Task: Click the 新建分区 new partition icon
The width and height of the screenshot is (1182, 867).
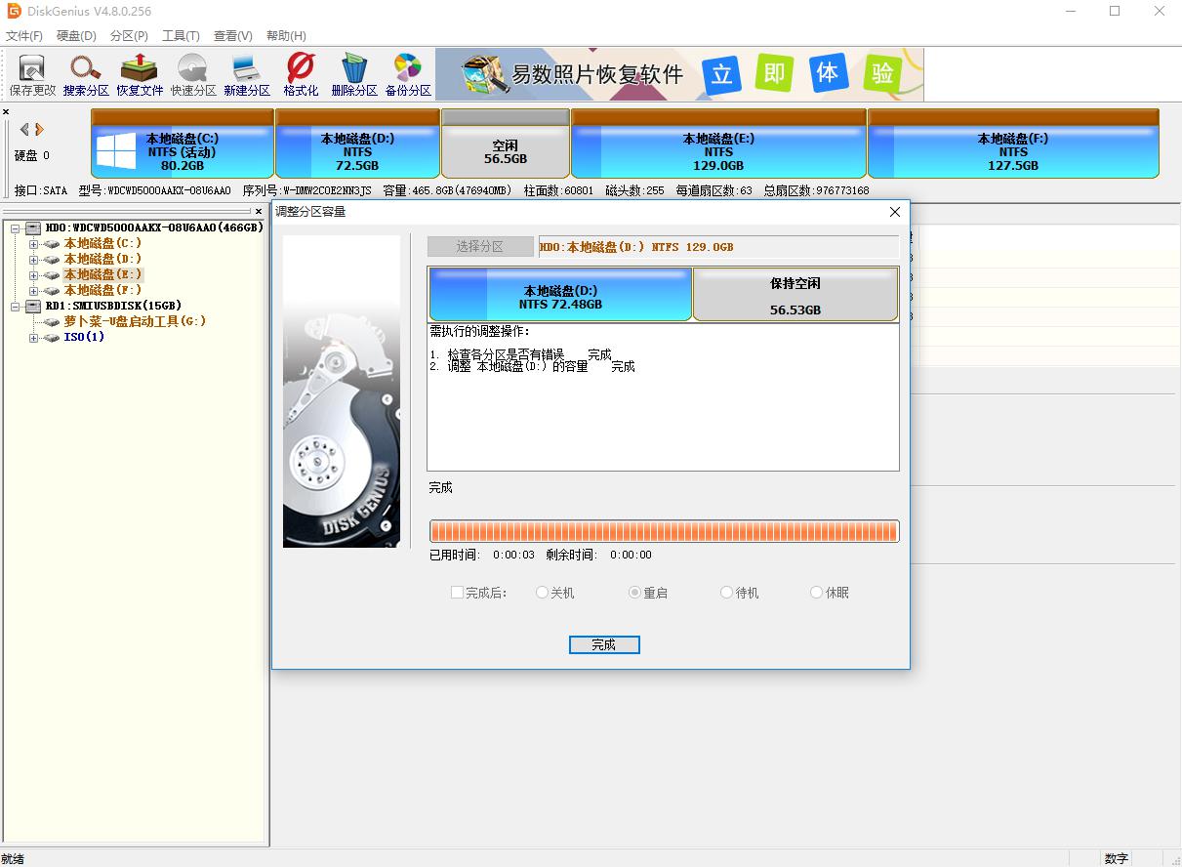Action: tap(246, 73)
